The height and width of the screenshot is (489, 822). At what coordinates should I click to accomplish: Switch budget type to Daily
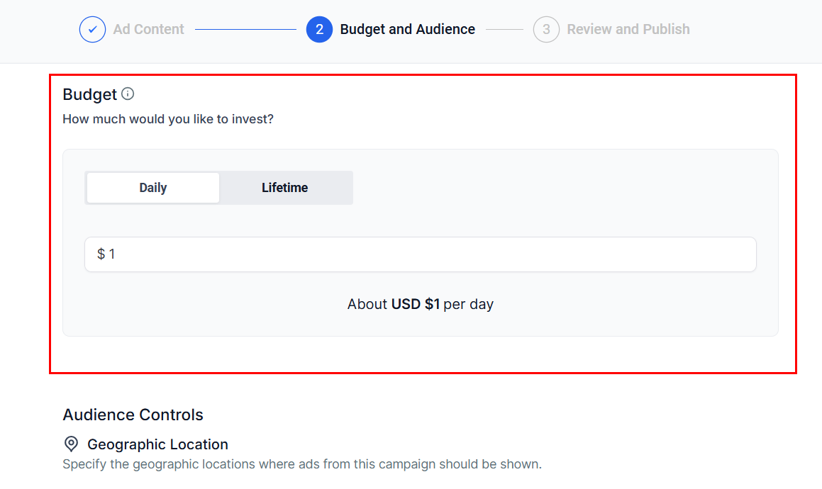[153, 188]
